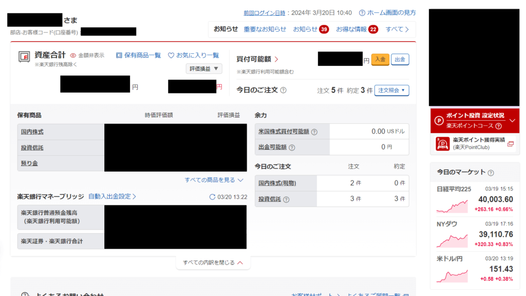Open 保有商品一覧 list icon

(119, 55)
